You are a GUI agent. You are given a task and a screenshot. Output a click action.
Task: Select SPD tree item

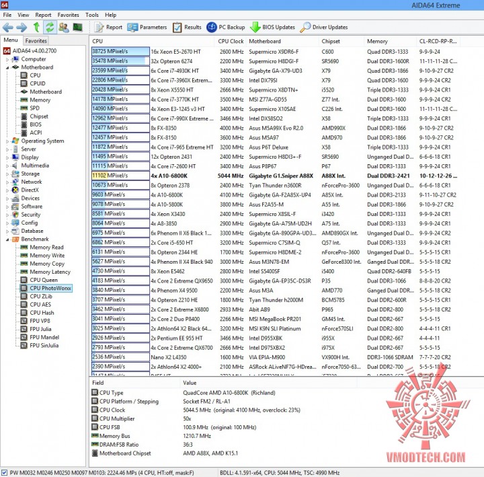30,108
